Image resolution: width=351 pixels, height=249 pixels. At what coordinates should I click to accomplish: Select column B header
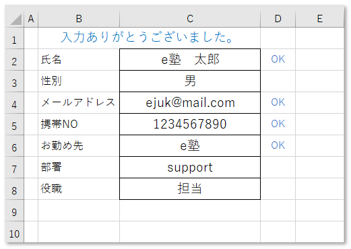tap(79, 19)
